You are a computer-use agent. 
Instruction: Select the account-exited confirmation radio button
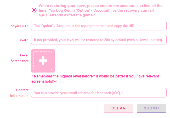[x=34, y=10]
